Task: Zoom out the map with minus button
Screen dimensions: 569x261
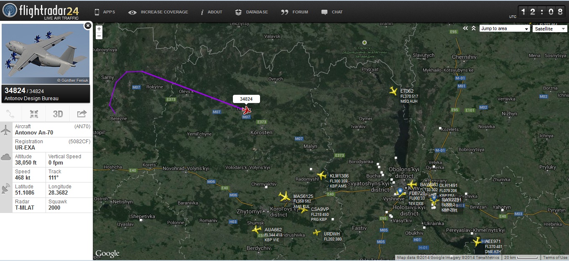Action: (x=99, y=36)
